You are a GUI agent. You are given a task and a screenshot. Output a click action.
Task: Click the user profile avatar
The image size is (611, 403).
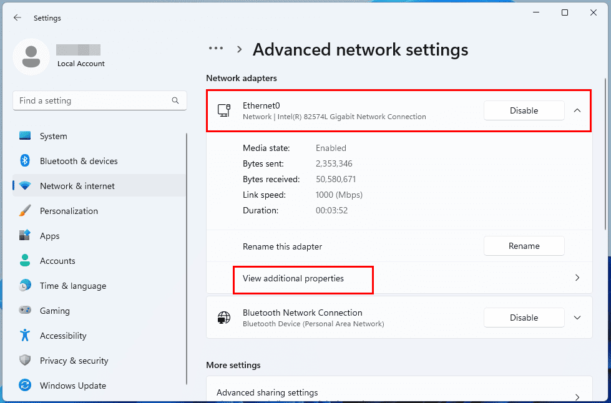point(31,57)
